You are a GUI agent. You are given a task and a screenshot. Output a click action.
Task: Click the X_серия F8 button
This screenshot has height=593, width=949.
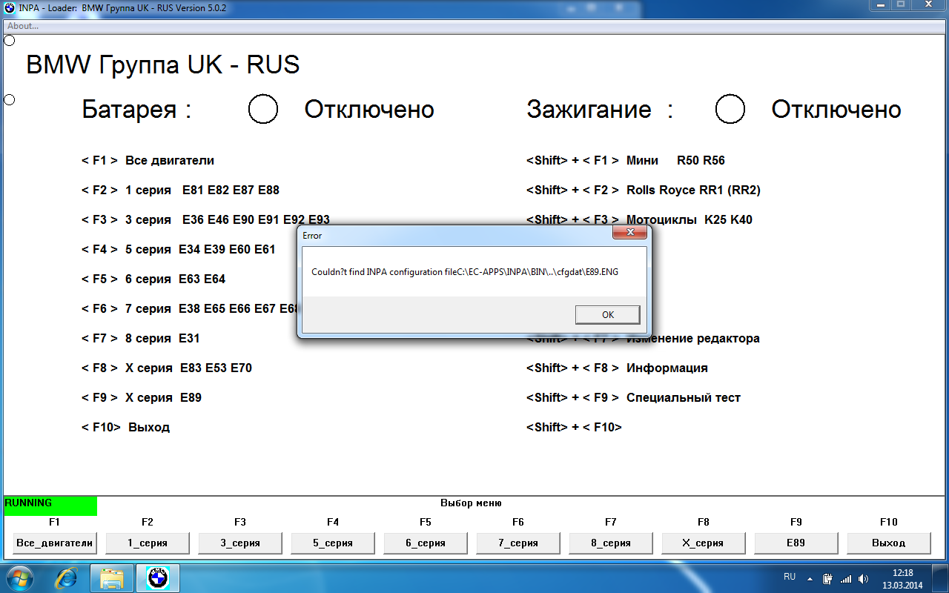[704, 543]
